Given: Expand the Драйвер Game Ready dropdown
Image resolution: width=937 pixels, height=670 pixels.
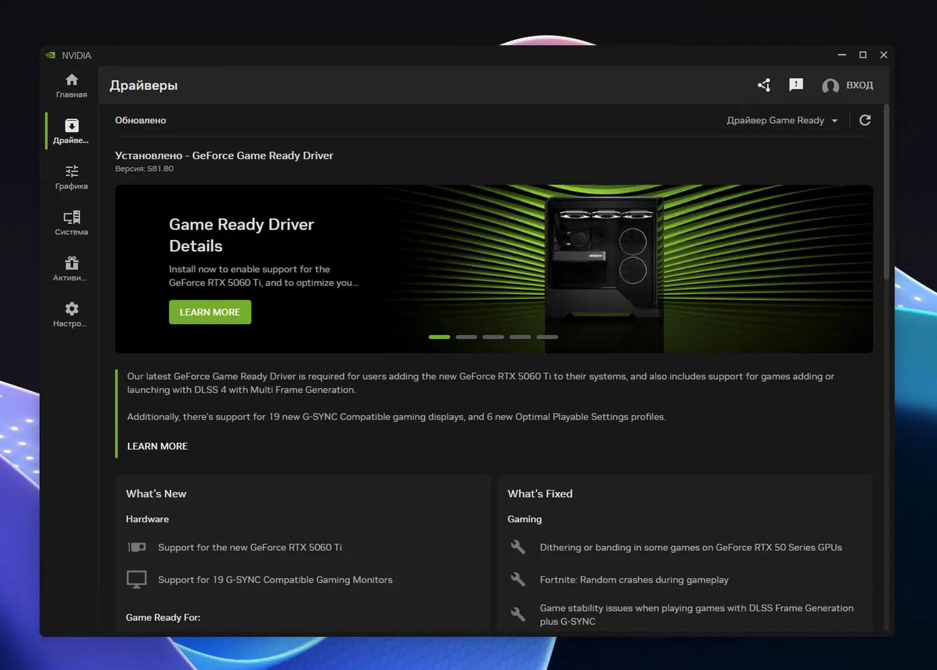Looking at the screenshot, I should coord(782,121).
